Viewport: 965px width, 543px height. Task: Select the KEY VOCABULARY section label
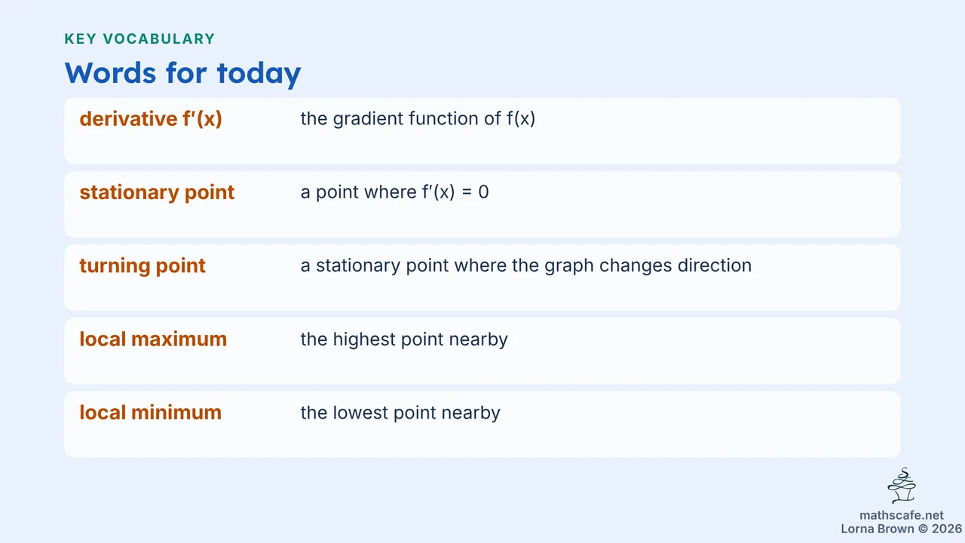click(x=139, y=39)
